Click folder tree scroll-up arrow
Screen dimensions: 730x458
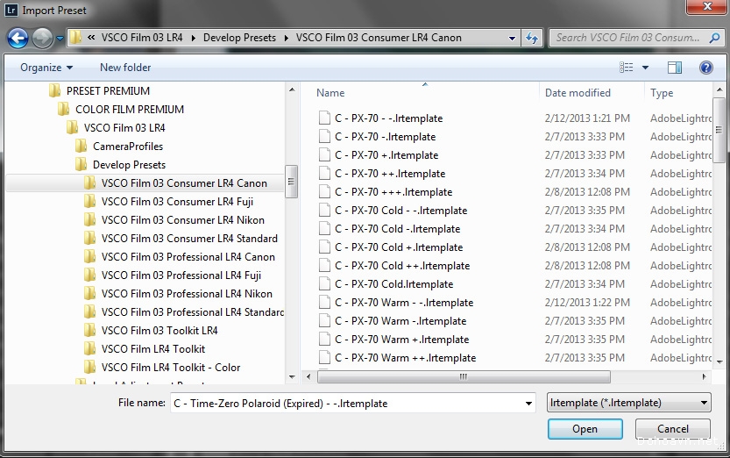292,89
